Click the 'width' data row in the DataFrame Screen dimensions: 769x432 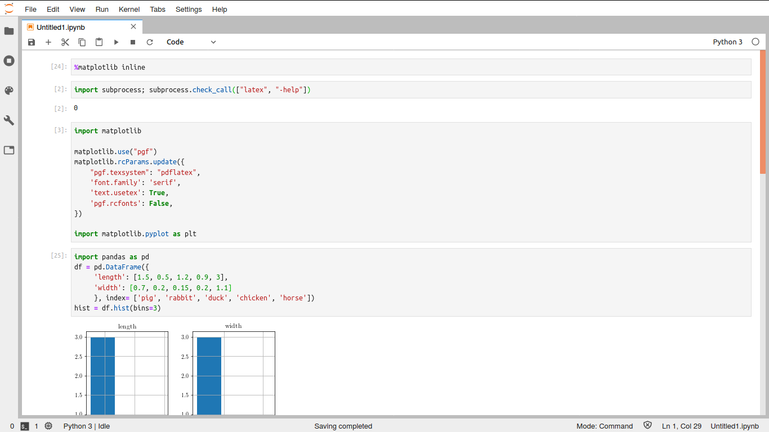click(x=163, y=287)
